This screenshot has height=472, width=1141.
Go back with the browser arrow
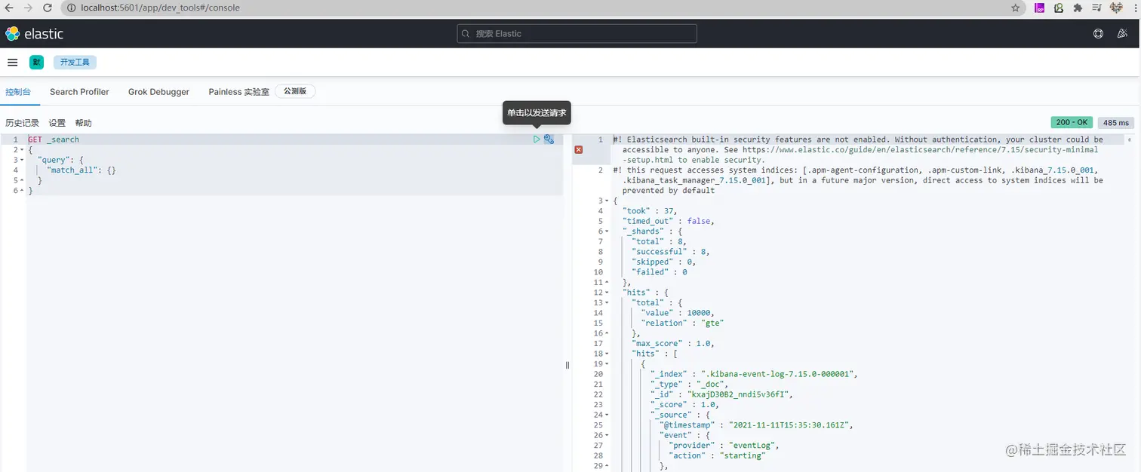click(x=9, y=8)
